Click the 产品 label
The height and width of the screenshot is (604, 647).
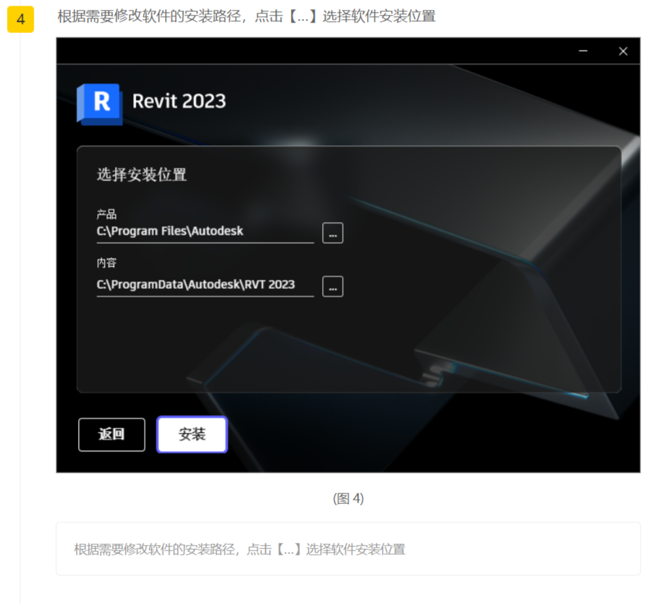coord(106,214)
